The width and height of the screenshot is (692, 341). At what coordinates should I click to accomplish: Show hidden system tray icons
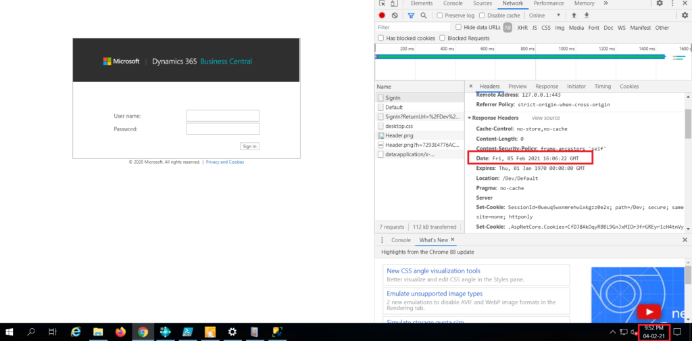pyautogui.click(x=612, y=332)
